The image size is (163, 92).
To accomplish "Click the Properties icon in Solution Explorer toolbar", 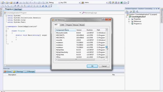I will pos(127,11).
